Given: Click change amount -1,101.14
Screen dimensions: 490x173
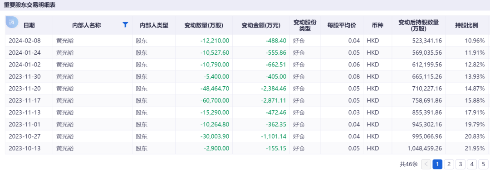Looking at the screenshot, I should click(274, 136).
